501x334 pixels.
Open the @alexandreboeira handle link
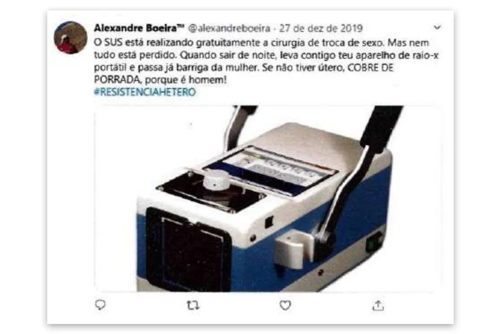(229, 28)
